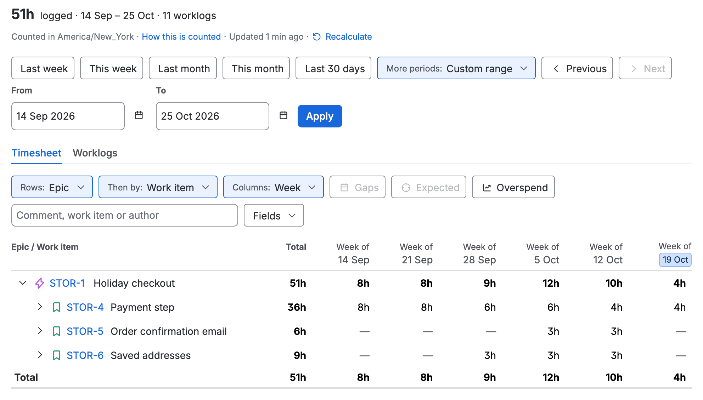The width and height of the screenshot is (703, 400).
Task: Click the Recalculate refresh icon
Action: (x=317, y=37)
